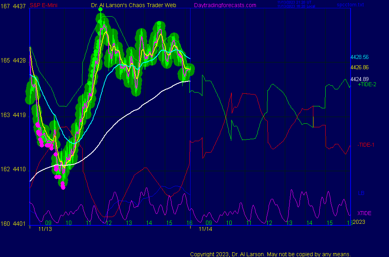This screenshot has width=389, height=257.
Task: Click the S&P E-Mini title label
Action: (x=44, y=5)
